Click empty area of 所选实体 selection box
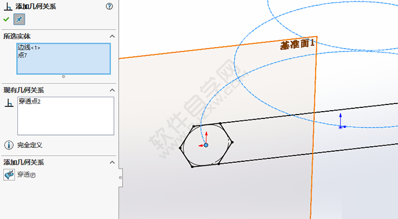 63,66
